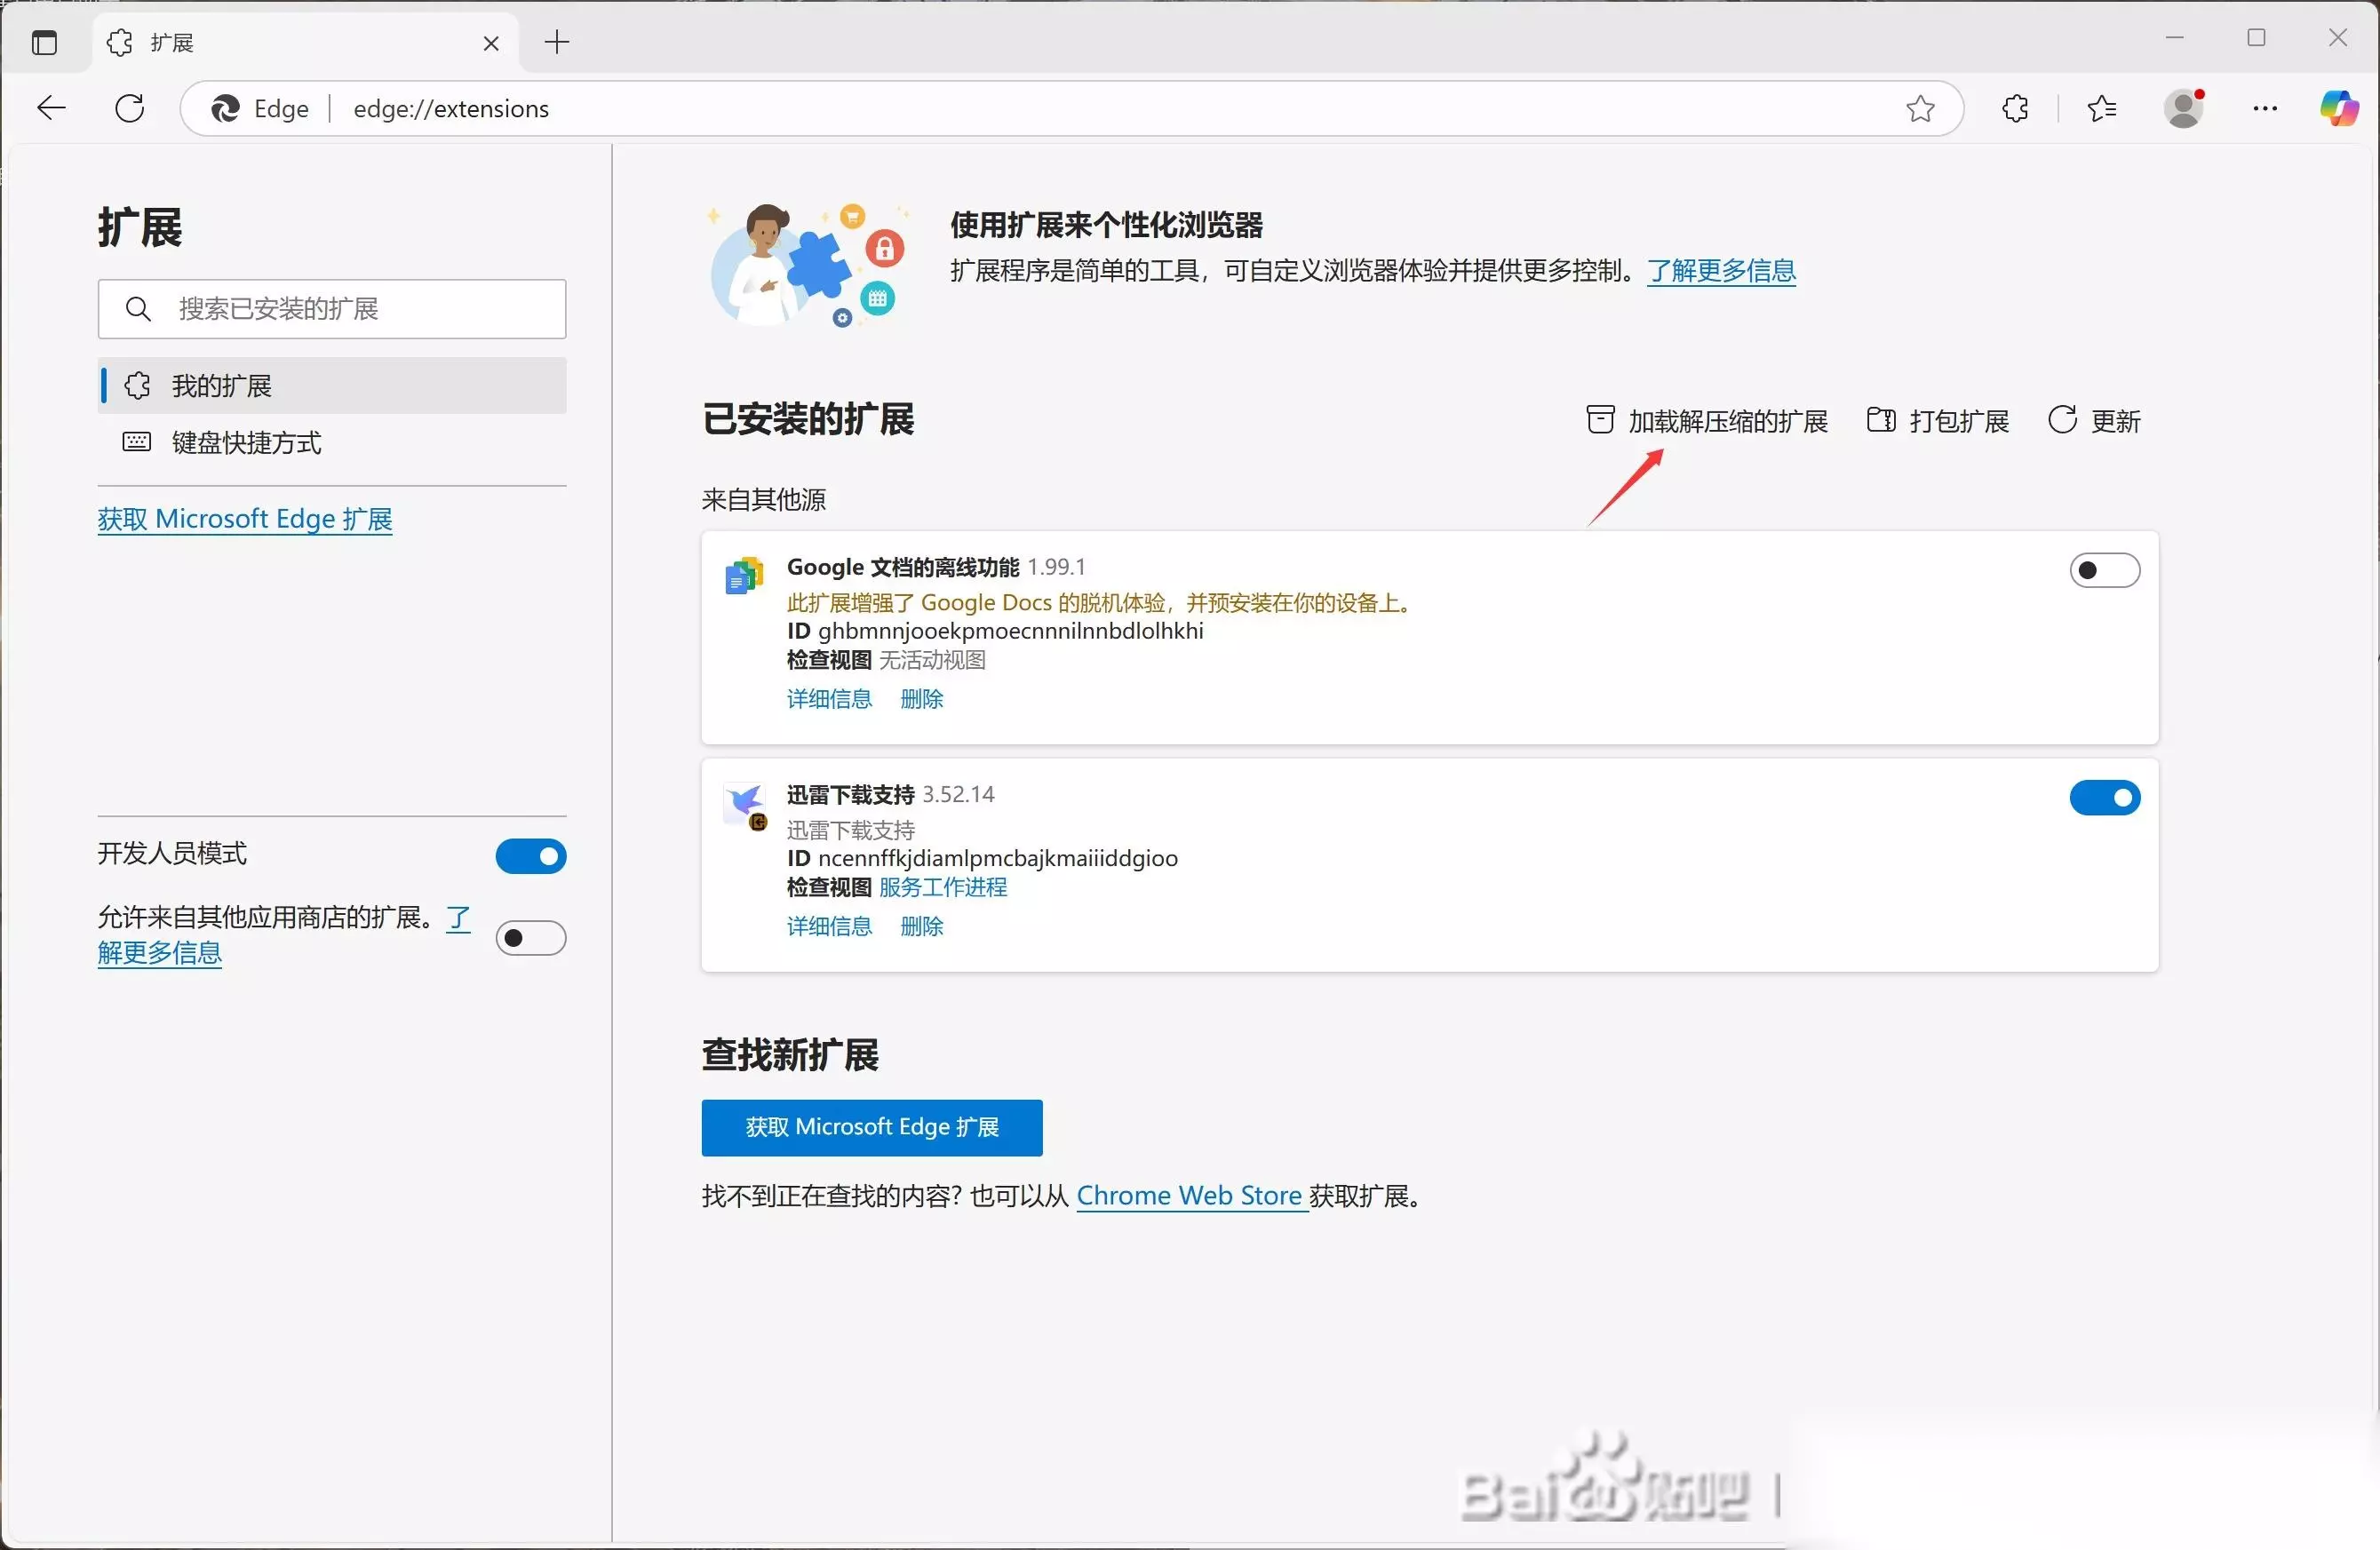Select 我的扩展 in the sidebar
Viewport: 2380px width, 1550px height.
click(x=332, y=386)
